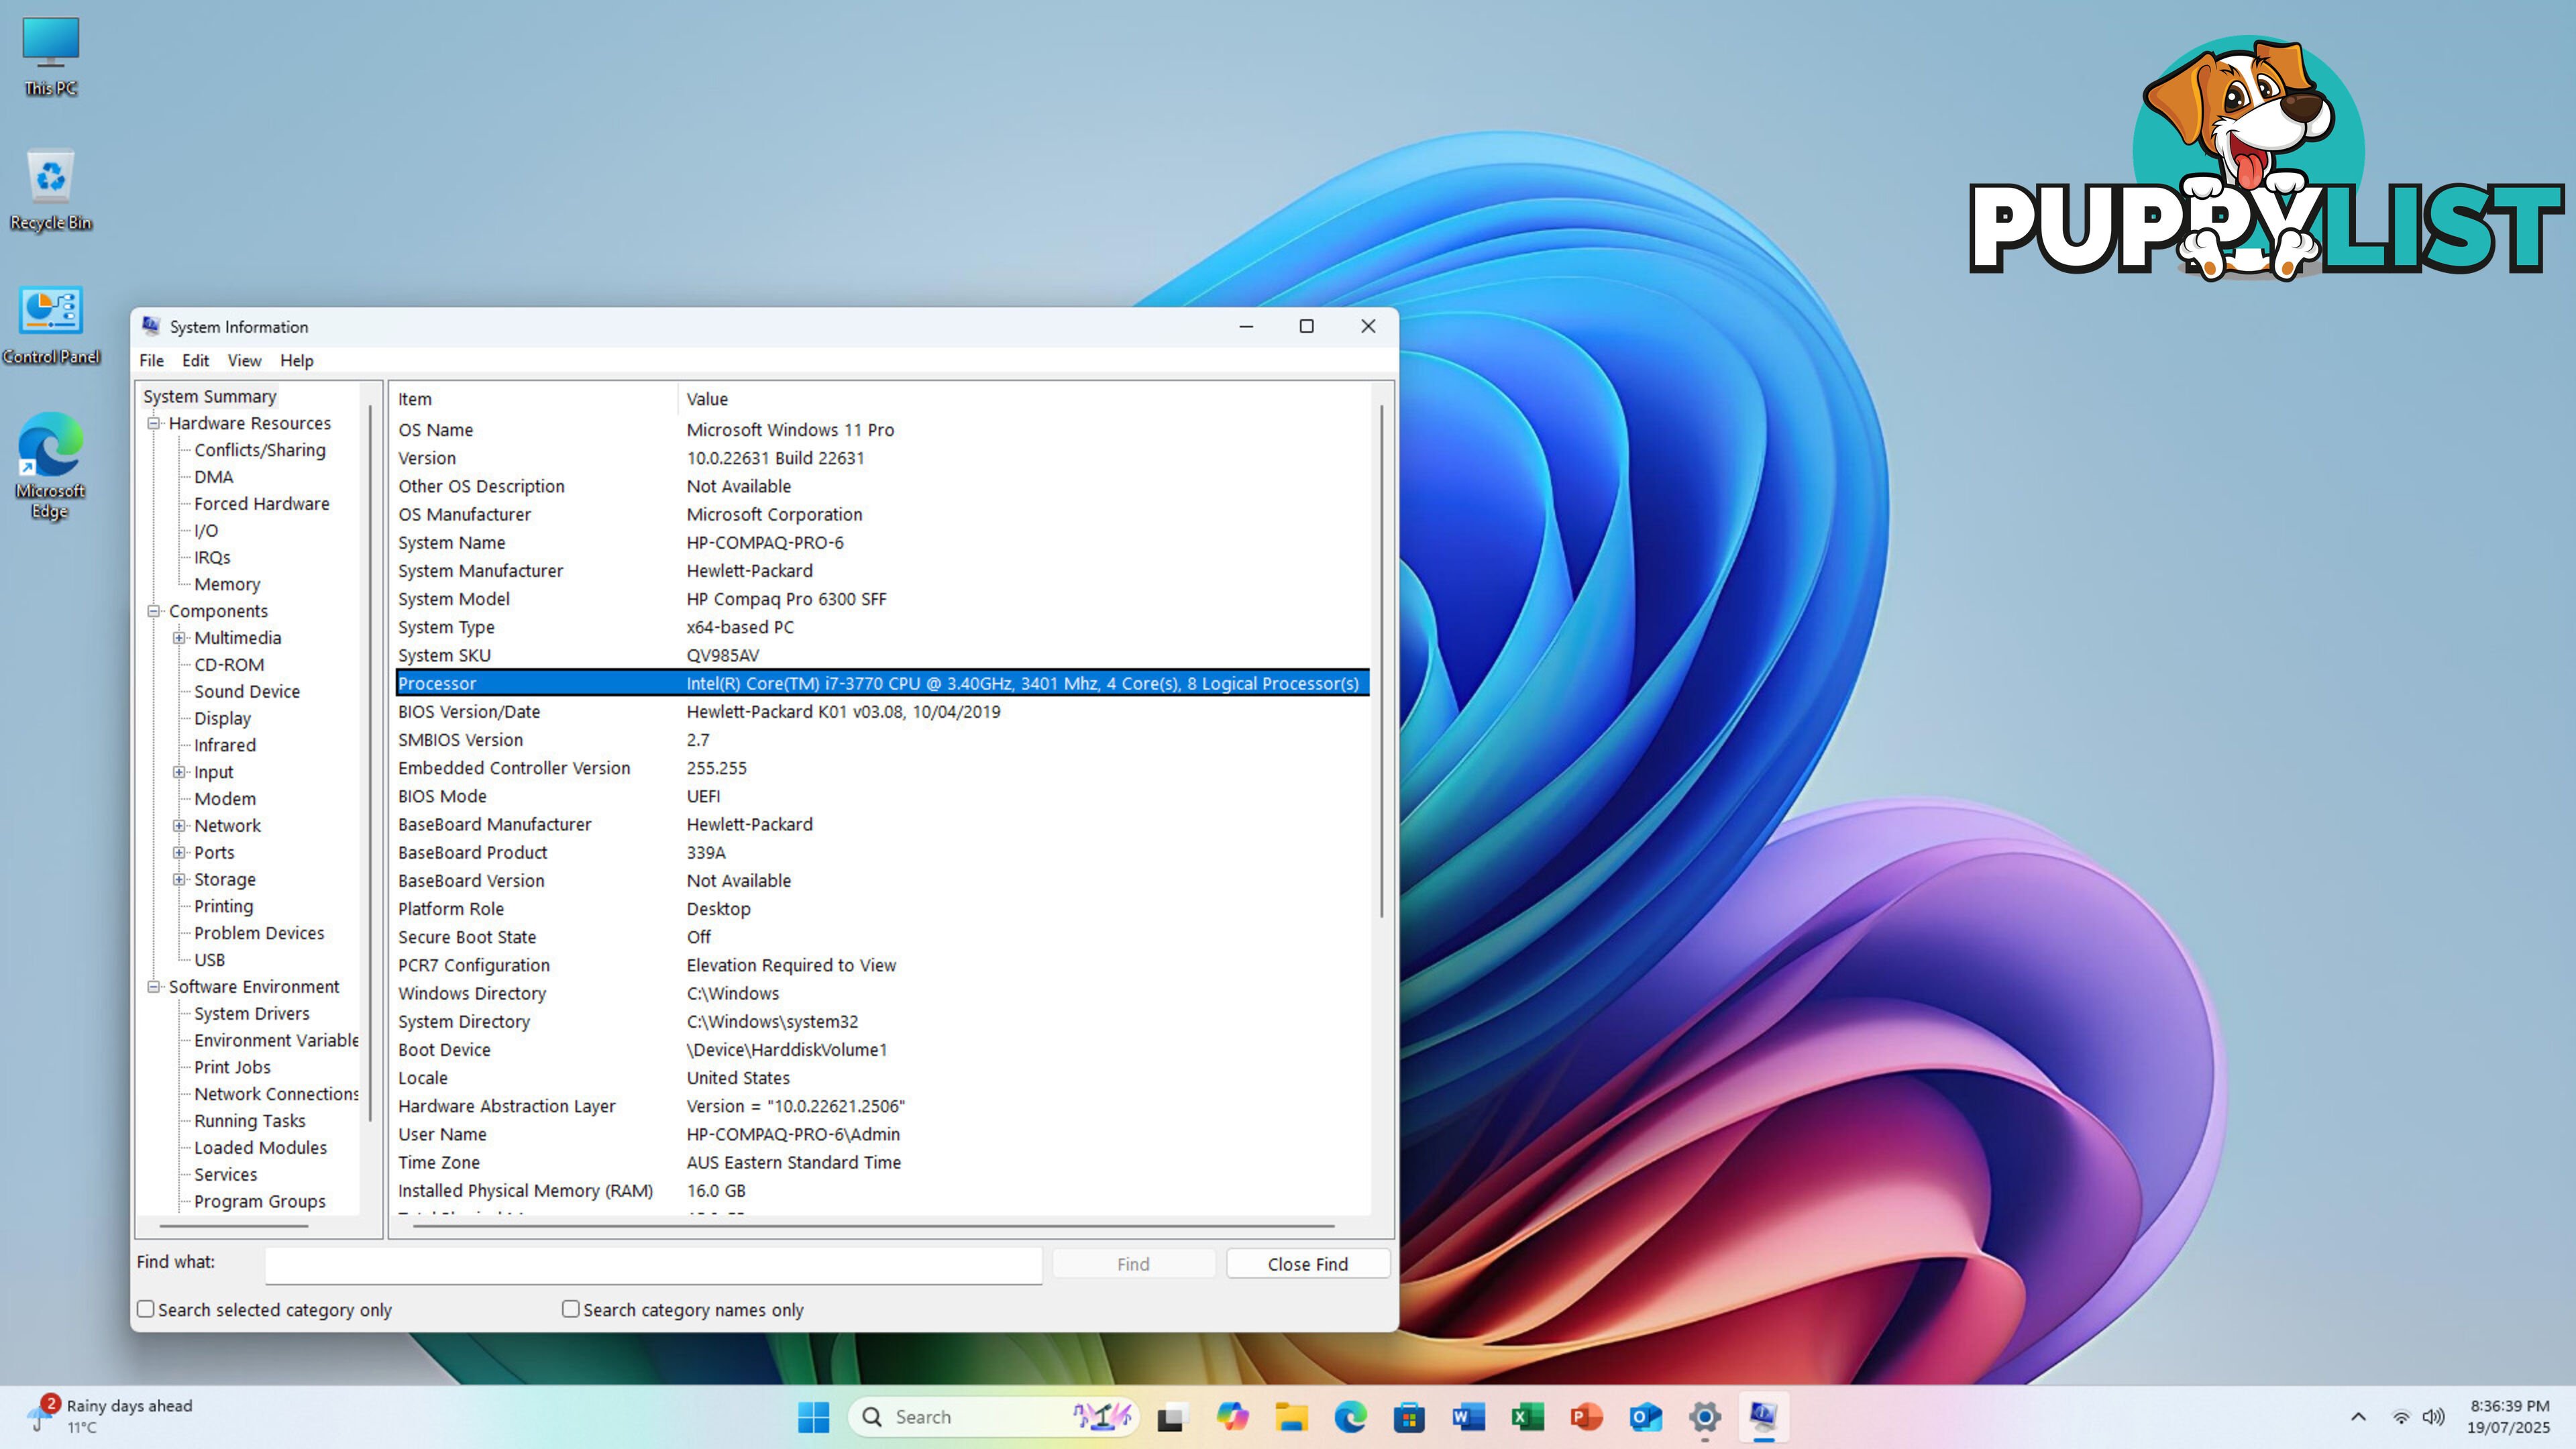Select the highlighted Processor row
Screen dimensions: 2576x1449
coord(883,684)
